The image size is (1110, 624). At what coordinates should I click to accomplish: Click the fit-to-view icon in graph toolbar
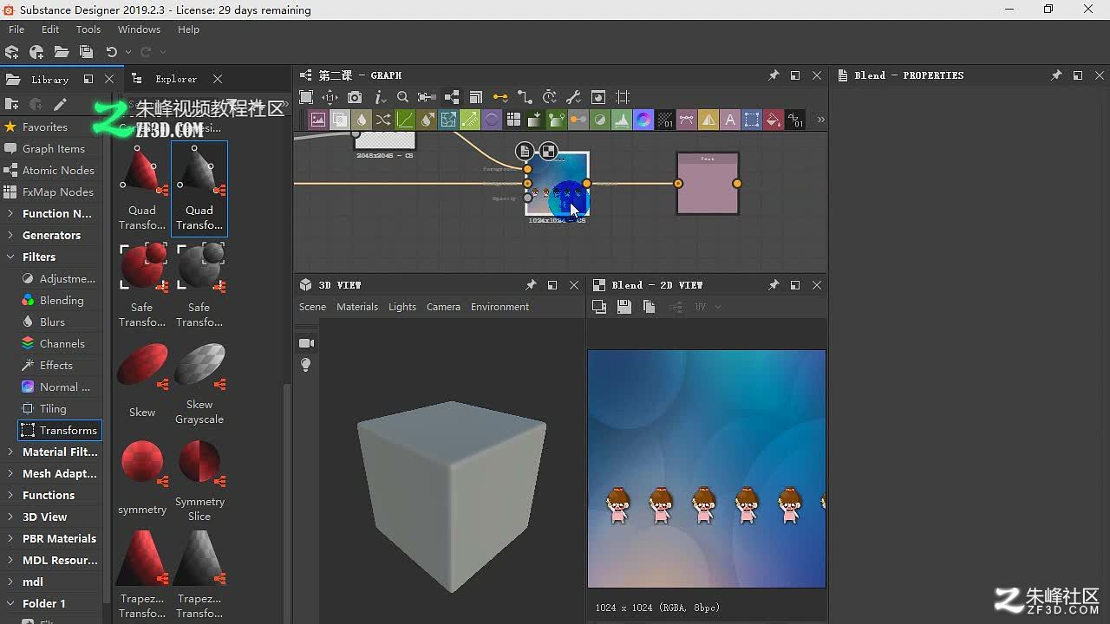306,97
